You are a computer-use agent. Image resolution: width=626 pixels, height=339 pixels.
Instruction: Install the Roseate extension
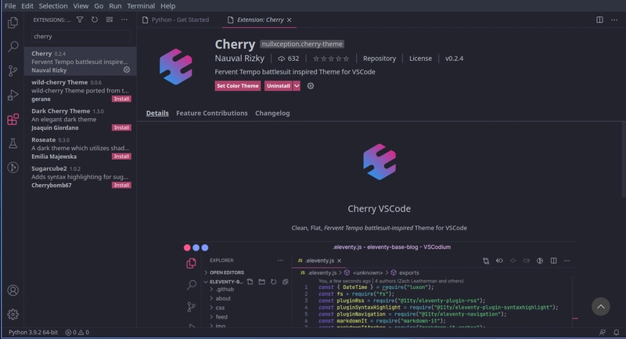121,156
